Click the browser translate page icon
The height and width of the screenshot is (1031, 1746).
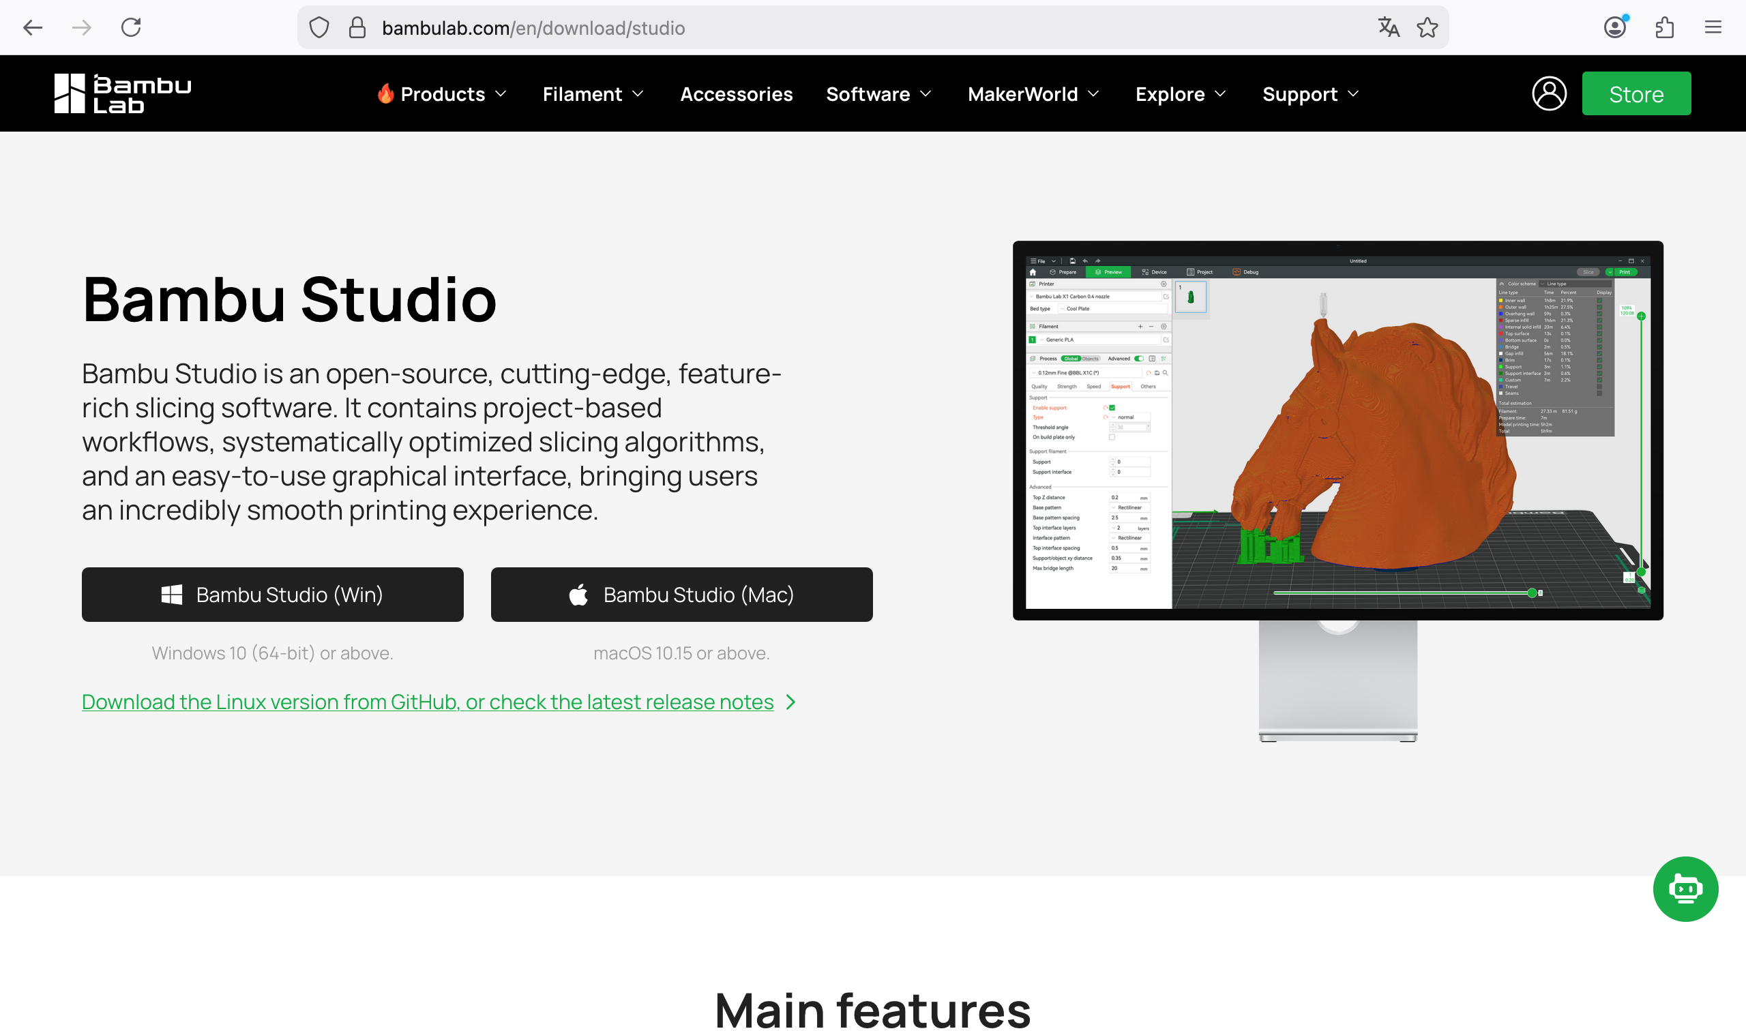click(1387, 28)
